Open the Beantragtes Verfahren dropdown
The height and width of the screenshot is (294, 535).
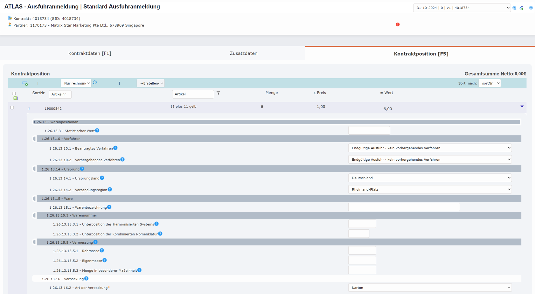click(x=429, y=148)
